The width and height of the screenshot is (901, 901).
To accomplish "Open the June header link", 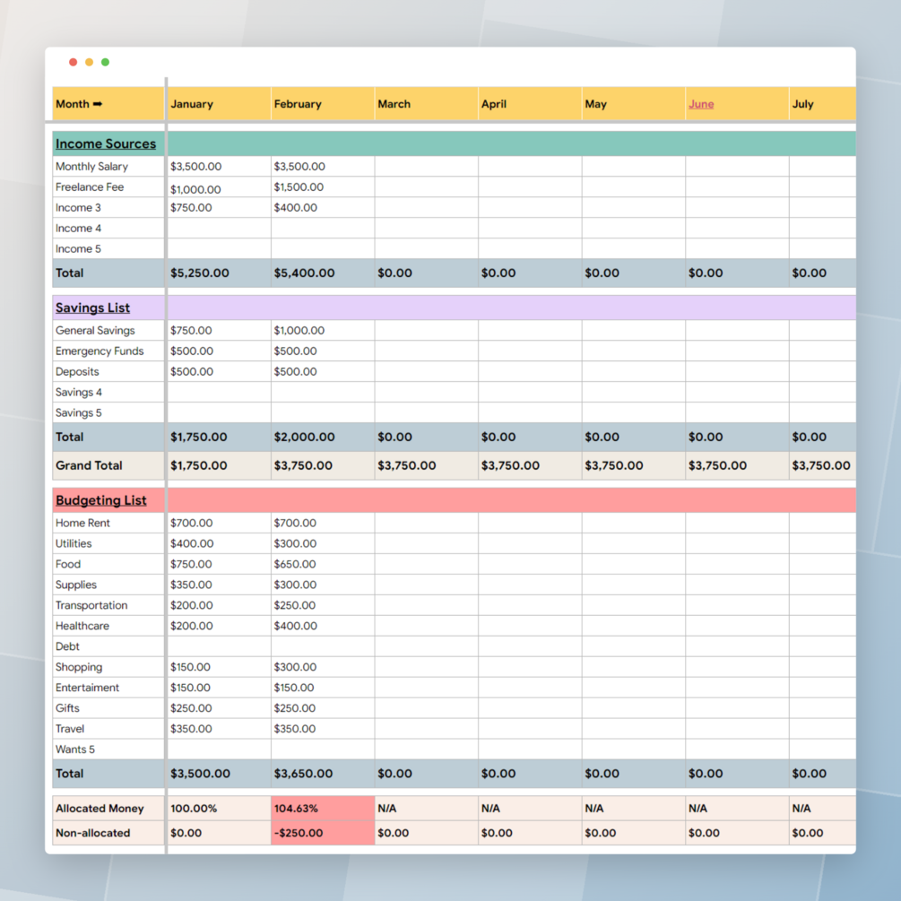I will 701,104.
